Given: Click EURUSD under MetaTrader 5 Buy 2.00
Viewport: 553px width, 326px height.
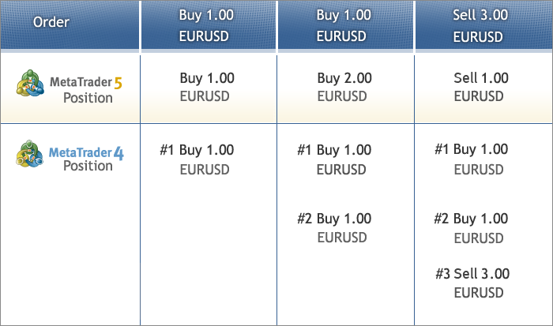Looking at the screenshot, I should coord(342,96).
